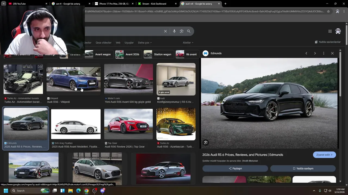Image resolution: width=348 pixels, height=195 pixels.
Task: Switch to the YouTube tab
Action: 27,4
